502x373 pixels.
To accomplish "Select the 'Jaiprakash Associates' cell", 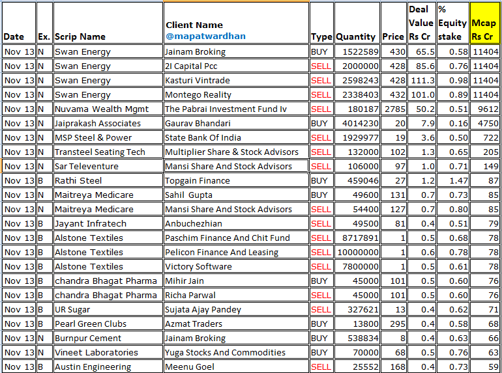I will click(x=108, y=124).
